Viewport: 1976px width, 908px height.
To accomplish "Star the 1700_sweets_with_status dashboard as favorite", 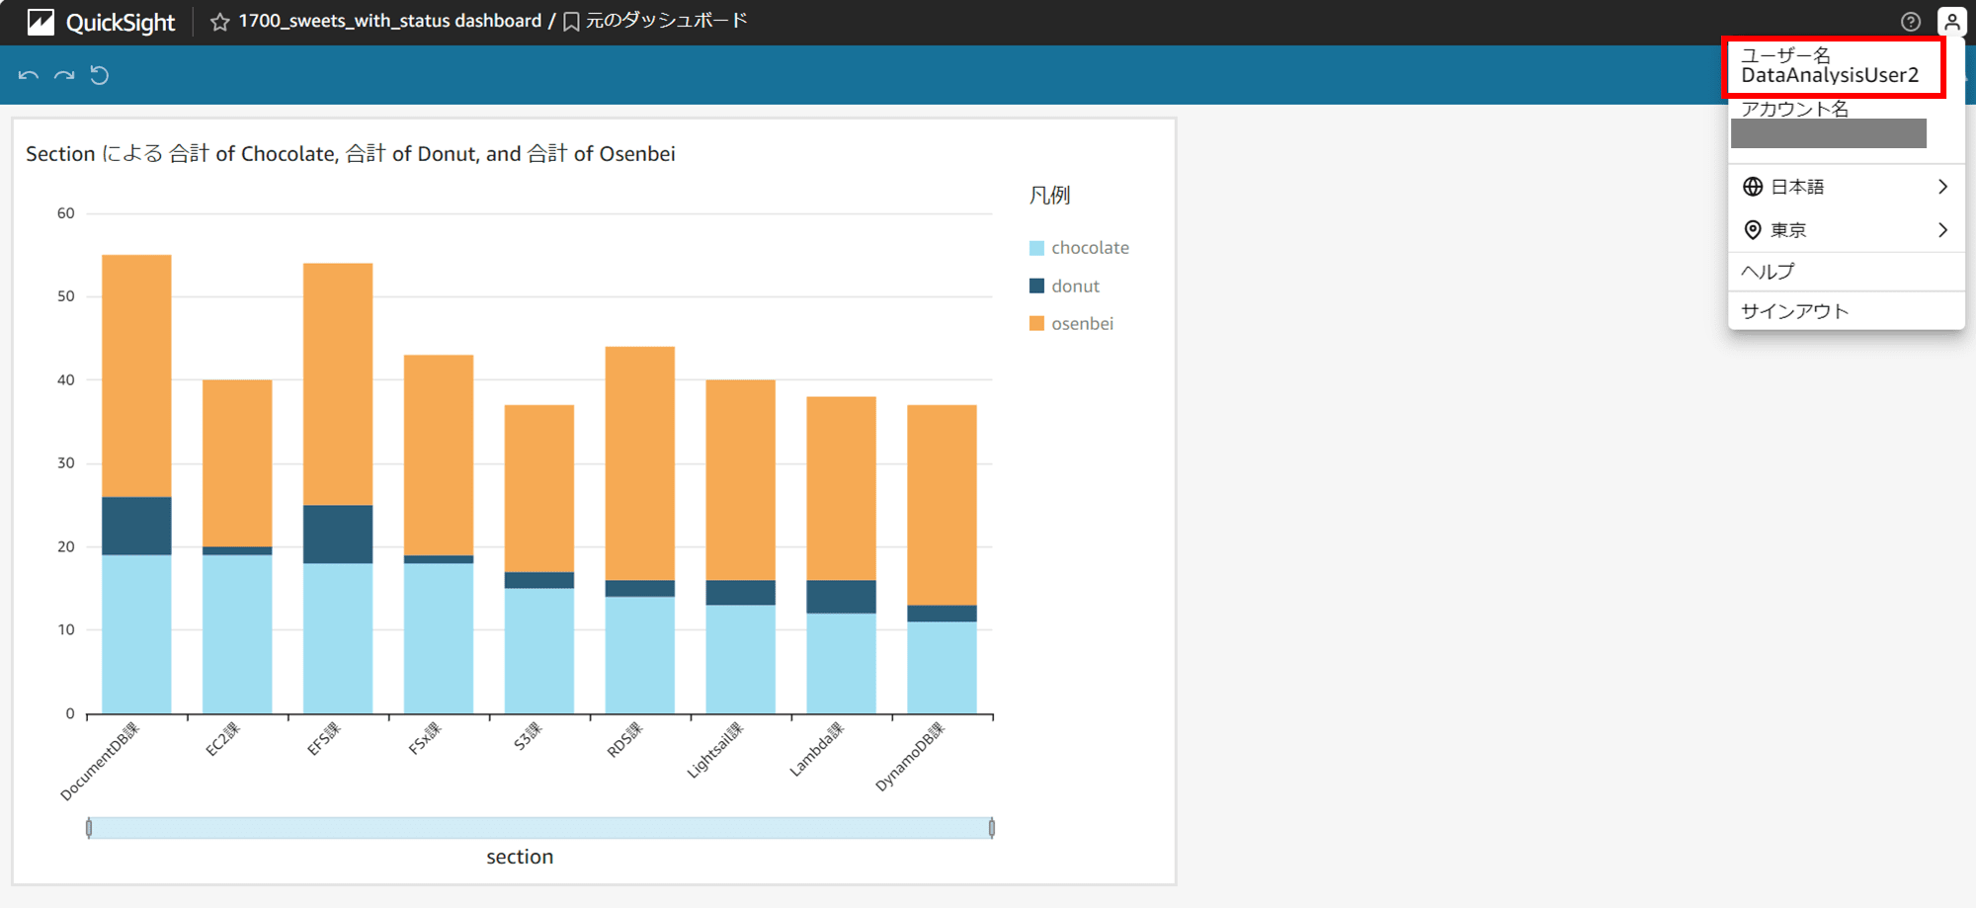I will pyautogui.click(x=219, y=22).
